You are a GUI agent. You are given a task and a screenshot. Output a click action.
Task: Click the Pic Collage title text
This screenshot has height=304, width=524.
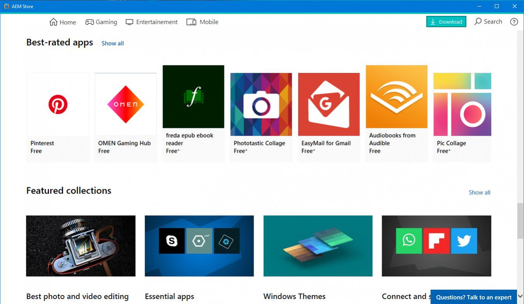pos(451,143)
